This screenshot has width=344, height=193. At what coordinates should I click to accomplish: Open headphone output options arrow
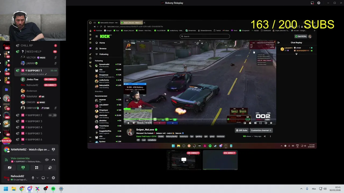coord(48,178)
